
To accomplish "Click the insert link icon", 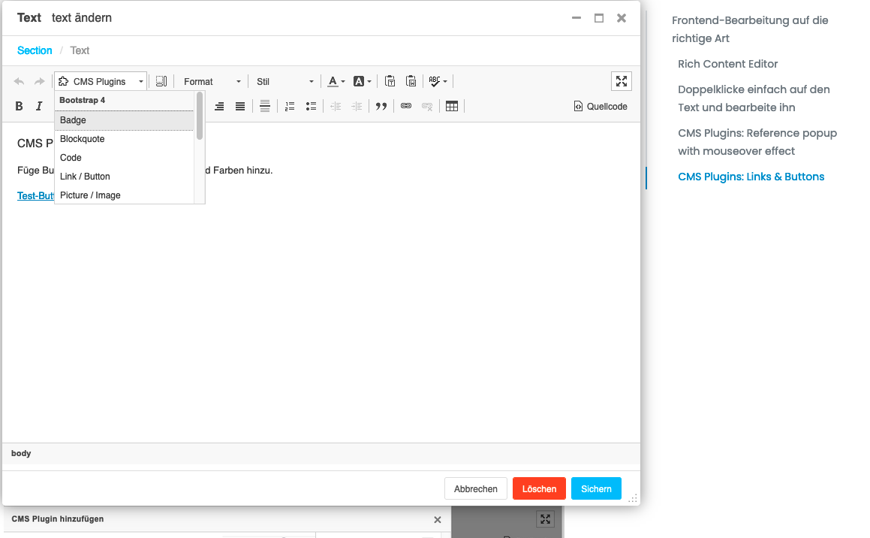I will [x=406, y=107].
